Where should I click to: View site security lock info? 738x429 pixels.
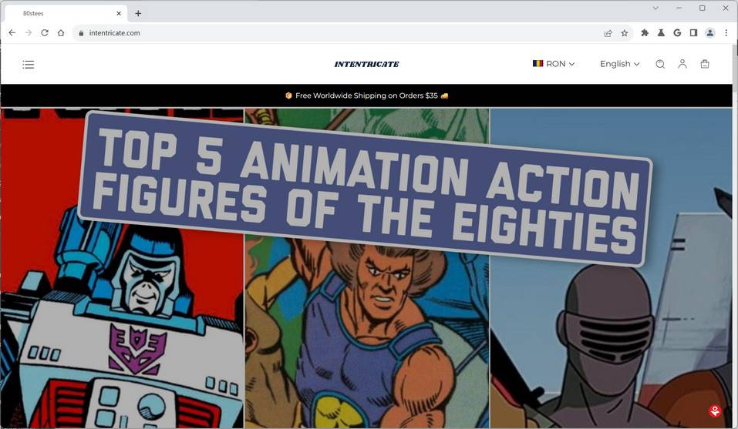point(81,33)
